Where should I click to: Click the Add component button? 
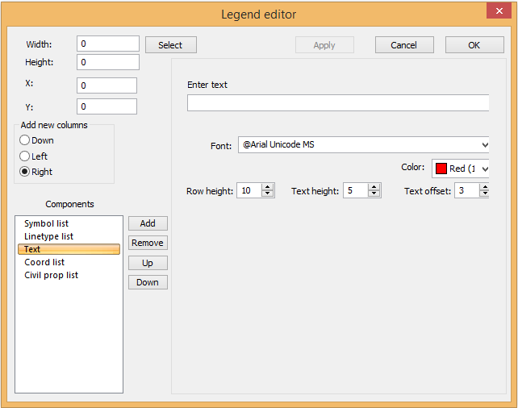point(148,223)
